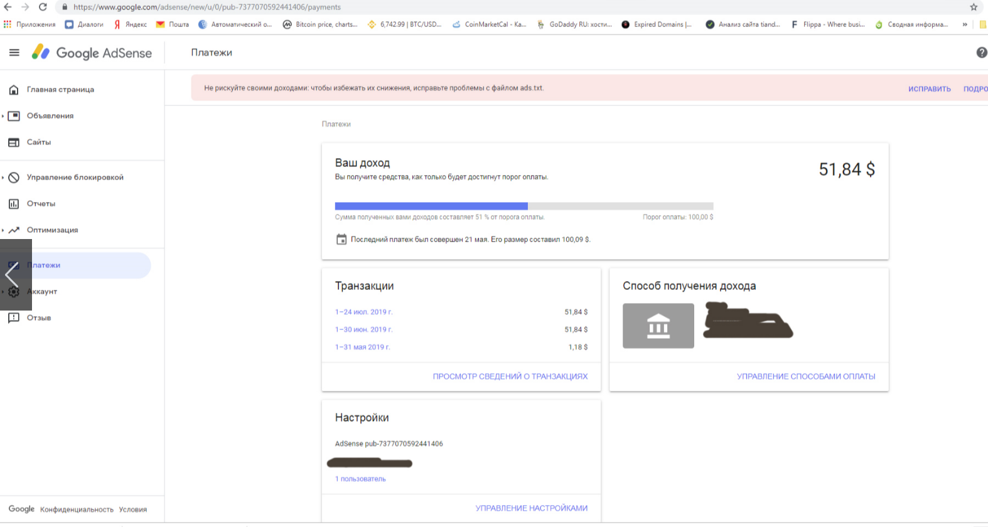Bookmark this page with star icon
Screen dimensions: 988x527
974,7
